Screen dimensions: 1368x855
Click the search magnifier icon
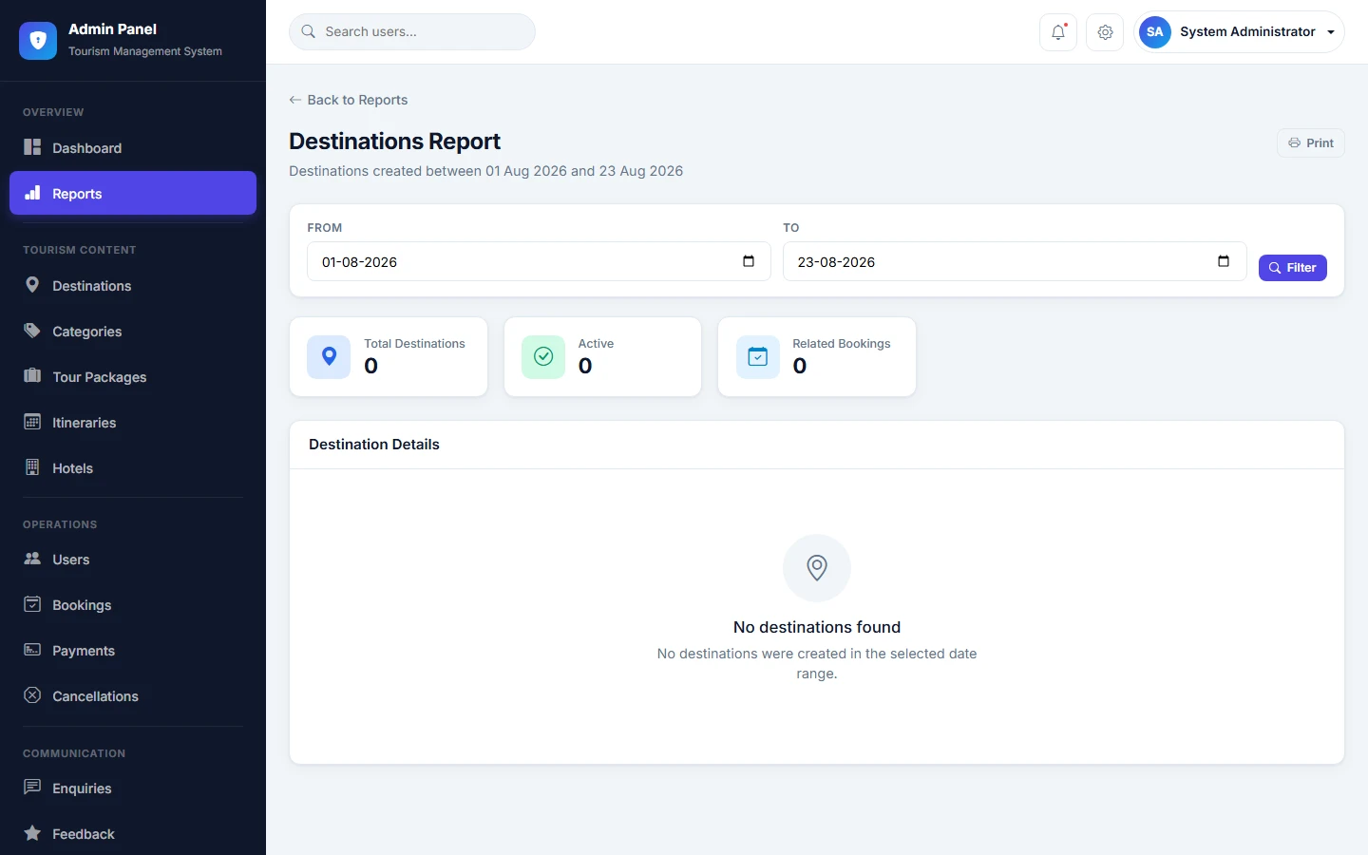308,31
